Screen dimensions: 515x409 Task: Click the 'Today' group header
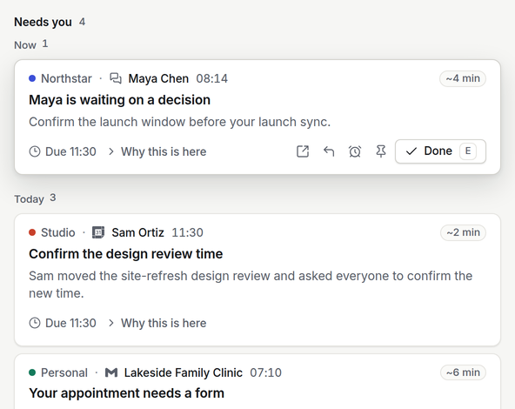[x=29, y=199]
